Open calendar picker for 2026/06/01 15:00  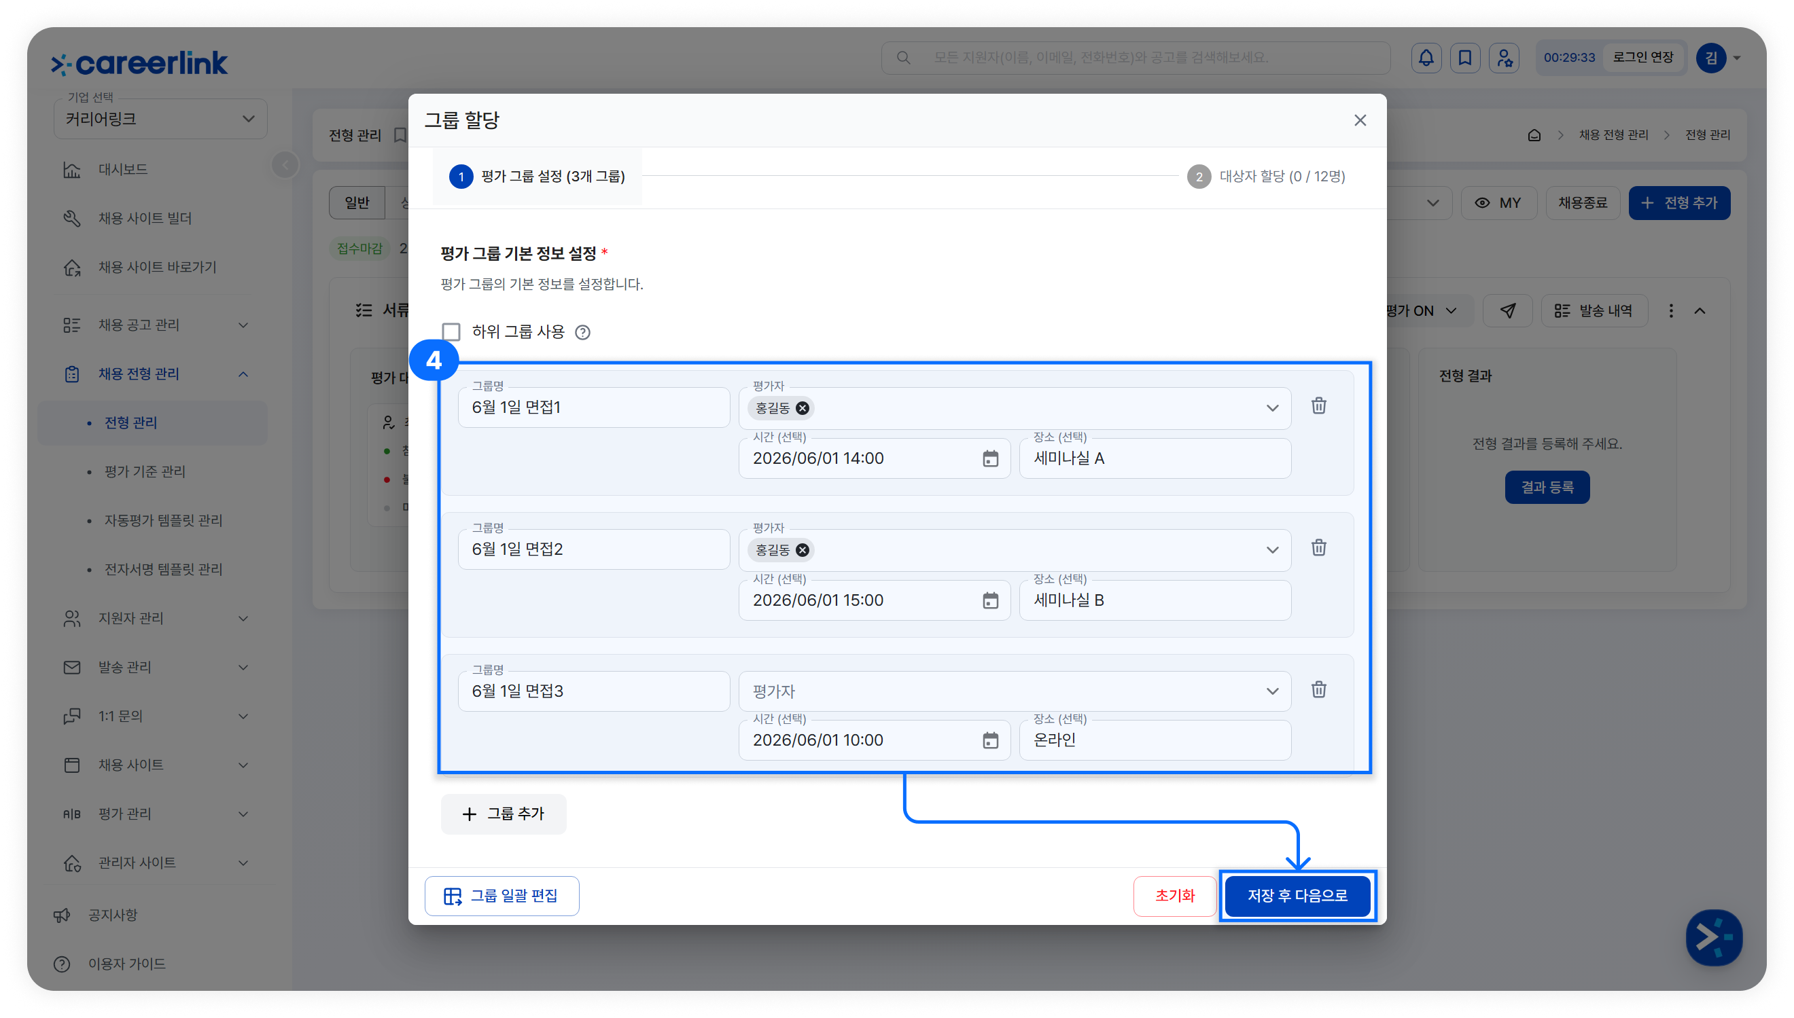click(x=990, y=600)
